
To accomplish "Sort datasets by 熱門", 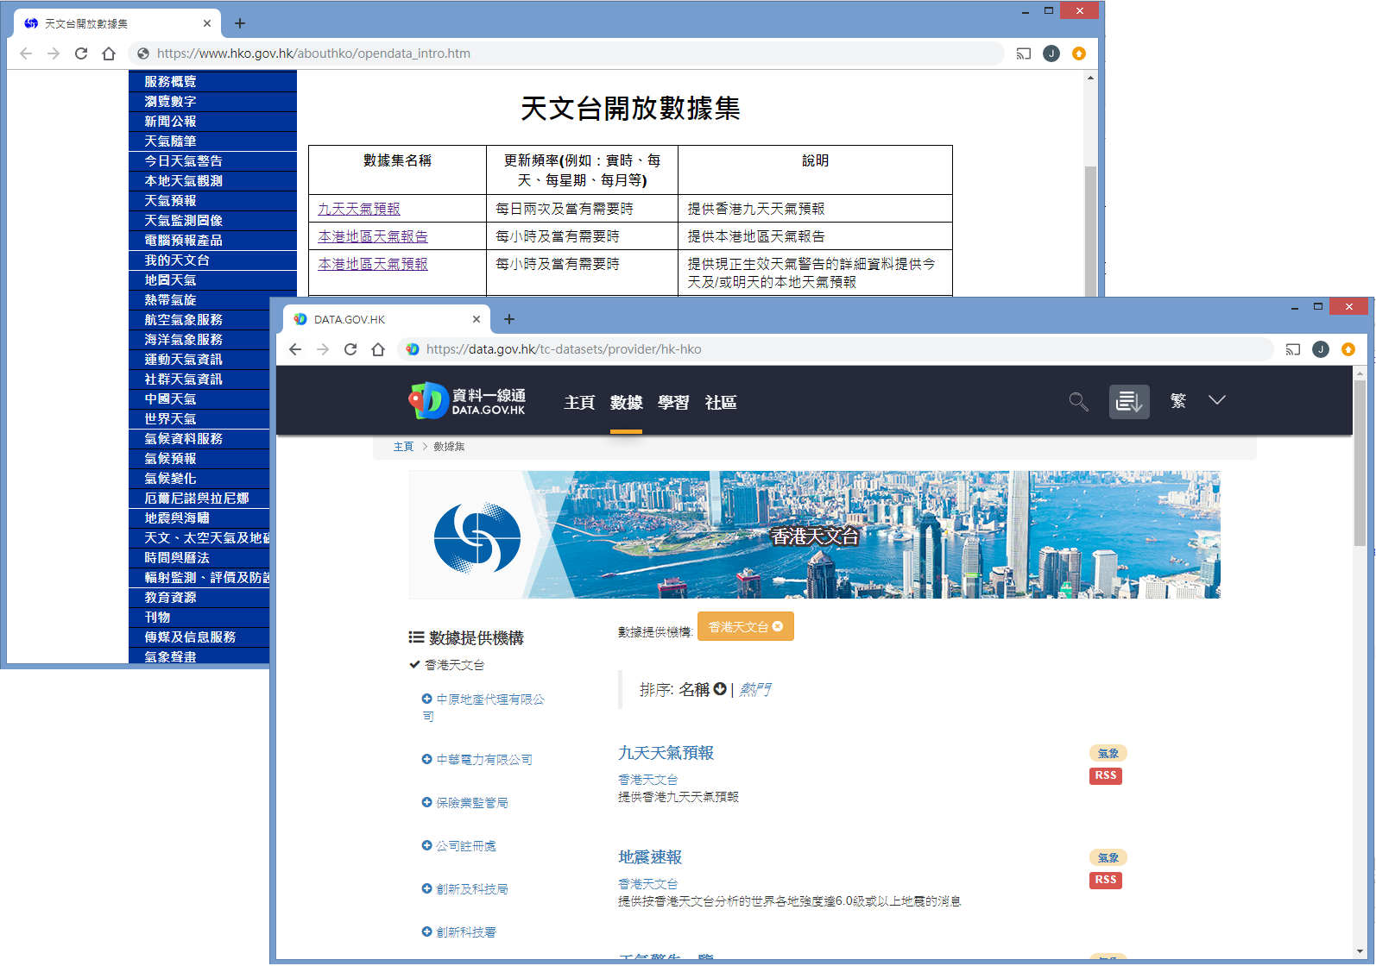I will coord(755,689).
